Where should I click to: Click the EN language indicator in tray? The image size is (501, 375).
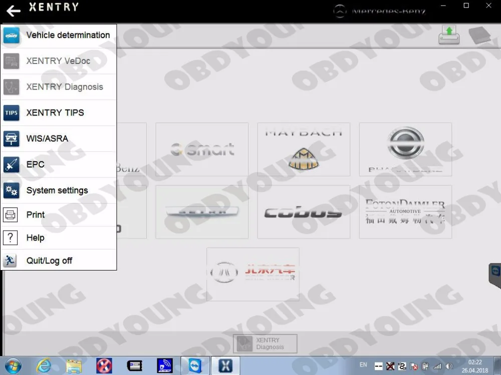363,365
